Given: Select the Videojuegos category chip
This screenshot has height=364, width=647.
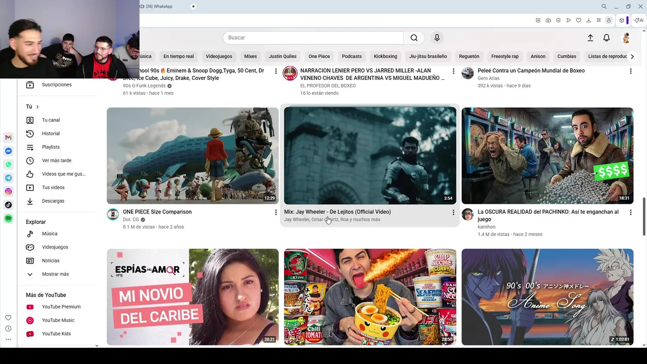Looking at the screenshot, I should tap(219, 57).
